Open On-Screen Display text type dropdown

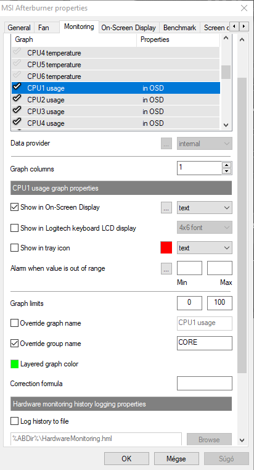(204, 207)
